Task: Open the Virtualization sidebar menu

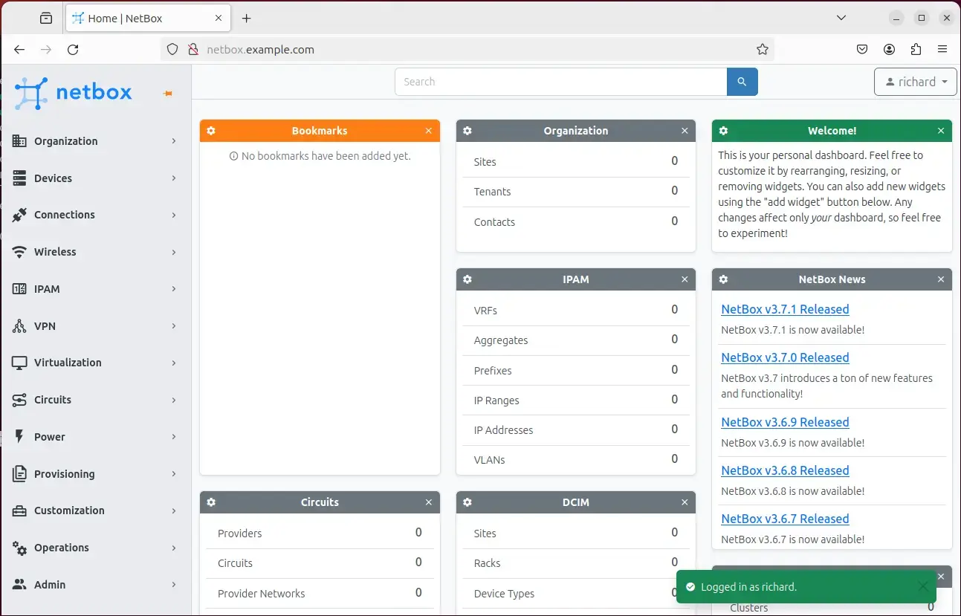Action: (95, 363)
